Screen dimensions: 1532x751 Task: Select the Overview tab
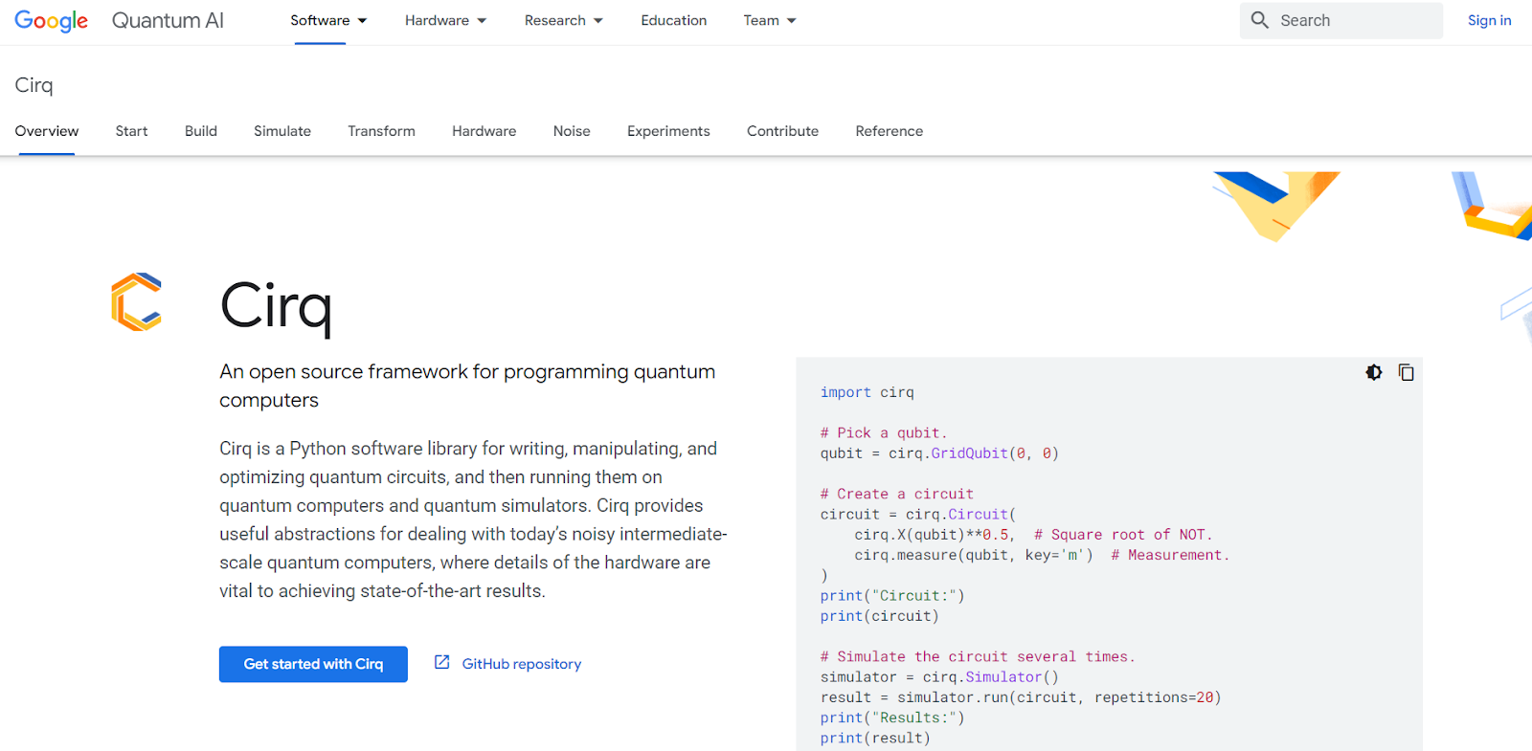[47, 131]
